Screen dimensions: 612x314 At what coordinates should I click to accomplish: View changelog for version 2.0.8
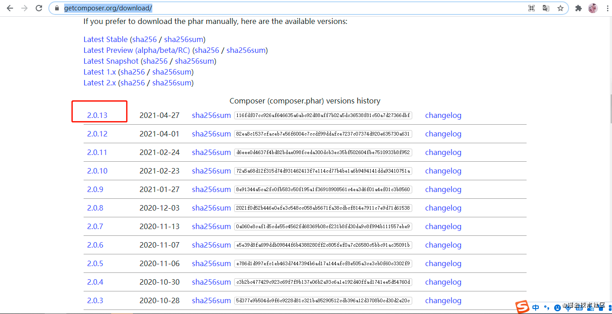pyautogui.click(x=443, y=208)
